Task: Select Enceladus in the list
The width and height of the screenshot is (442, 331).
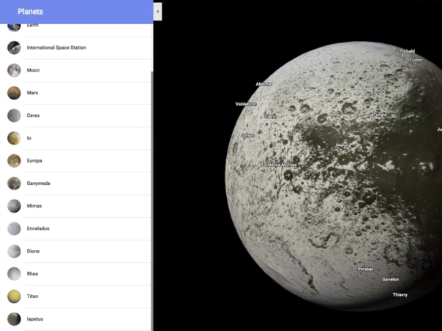Action: 38,229
